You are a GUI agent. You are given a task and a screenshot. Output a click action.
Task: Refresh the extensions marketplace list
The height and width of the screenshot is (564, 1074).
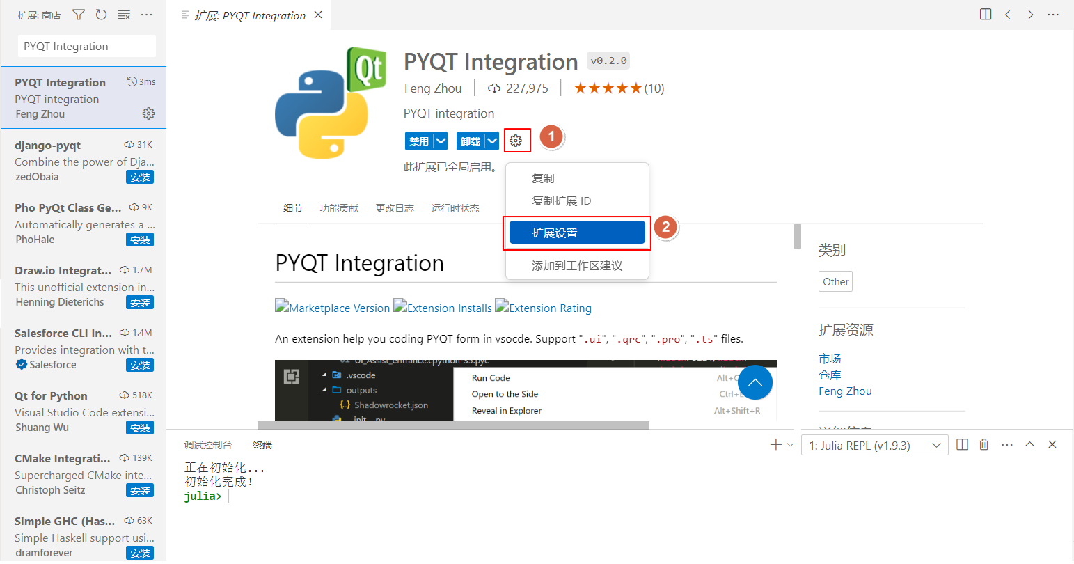coord(102,15)
